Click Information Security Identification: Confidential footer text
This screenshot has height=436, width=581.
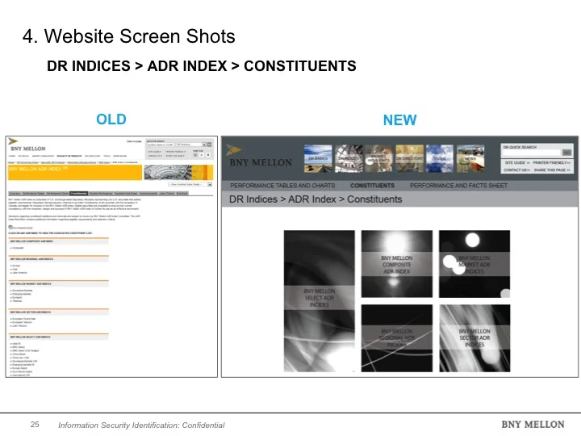(141, 426)
